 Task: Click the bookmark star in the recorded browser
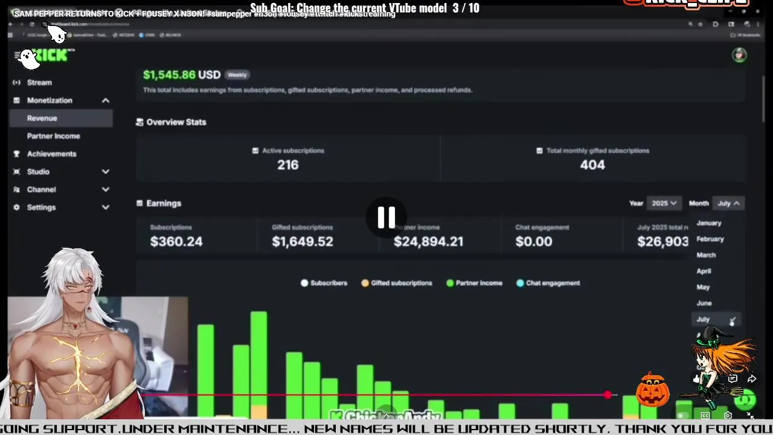click(701, 24)
